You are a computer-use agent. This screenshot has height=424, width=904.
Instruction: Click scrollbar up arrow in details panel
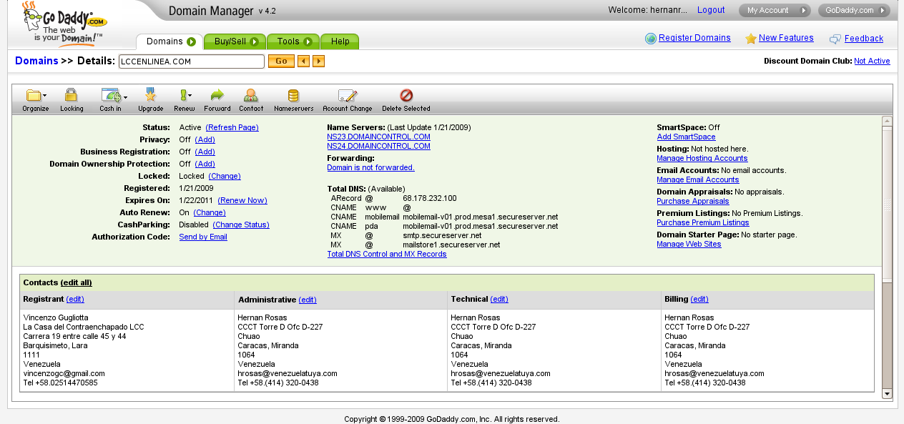tap(888, 121)
